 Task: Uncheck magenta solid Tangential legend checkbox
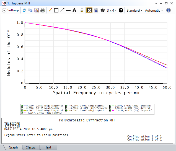pos(110,111)
